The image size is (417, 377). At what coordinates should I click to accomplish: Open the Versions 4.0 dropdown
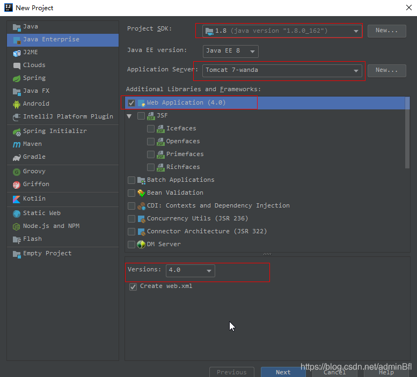pos(190,270)
